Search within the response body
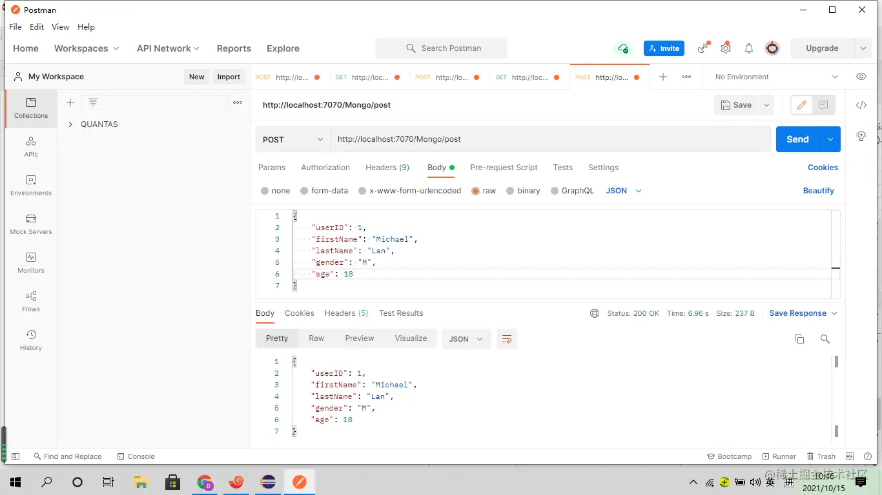The width and height of the screenshot is (882, 495). (x=825, y=339)
